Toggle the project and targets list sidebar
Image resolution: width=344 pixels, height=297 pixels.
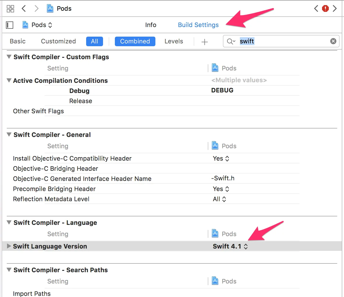click(10, 25)
